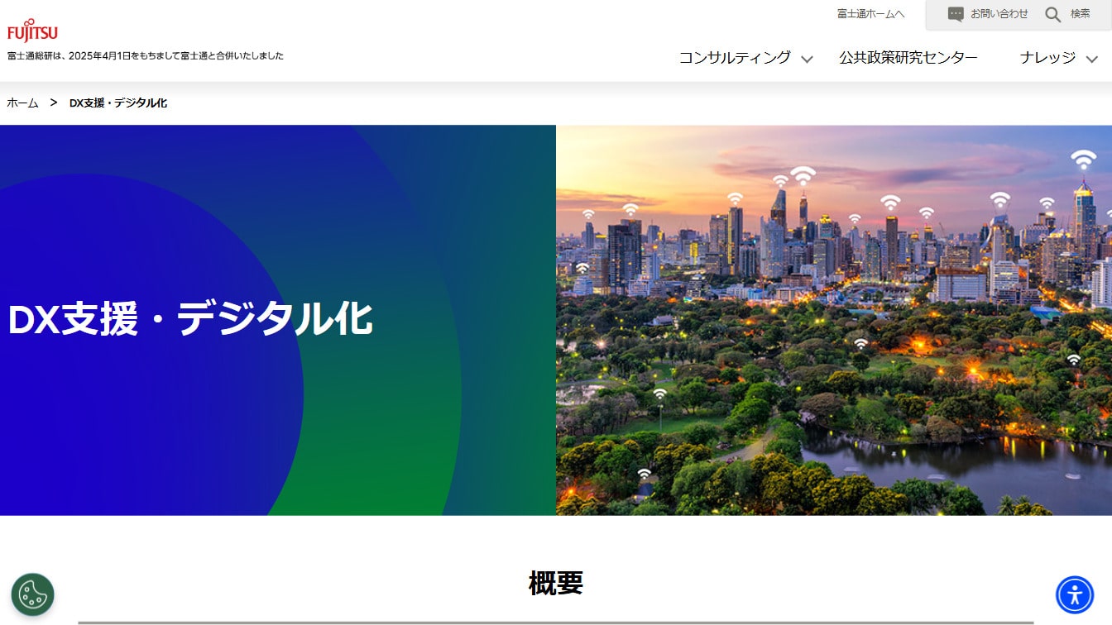Click the magnifying glass search icon
The image size is (1112, 625).
[1052, 14]
